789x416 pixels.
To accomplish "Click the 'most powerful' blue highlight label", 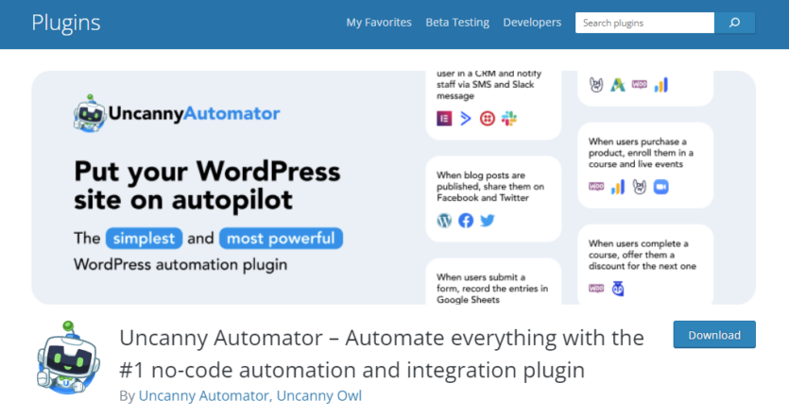I will pyautogui.click(x=281, y=238).
